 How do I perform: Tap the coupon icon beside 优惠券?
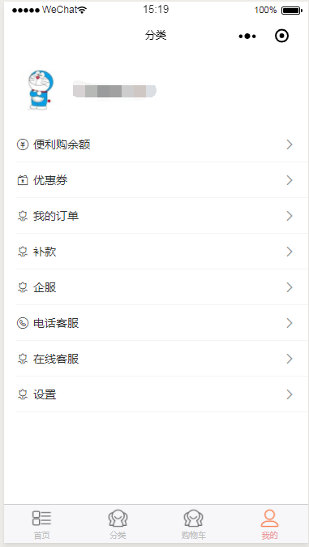[x=23, y=180]
